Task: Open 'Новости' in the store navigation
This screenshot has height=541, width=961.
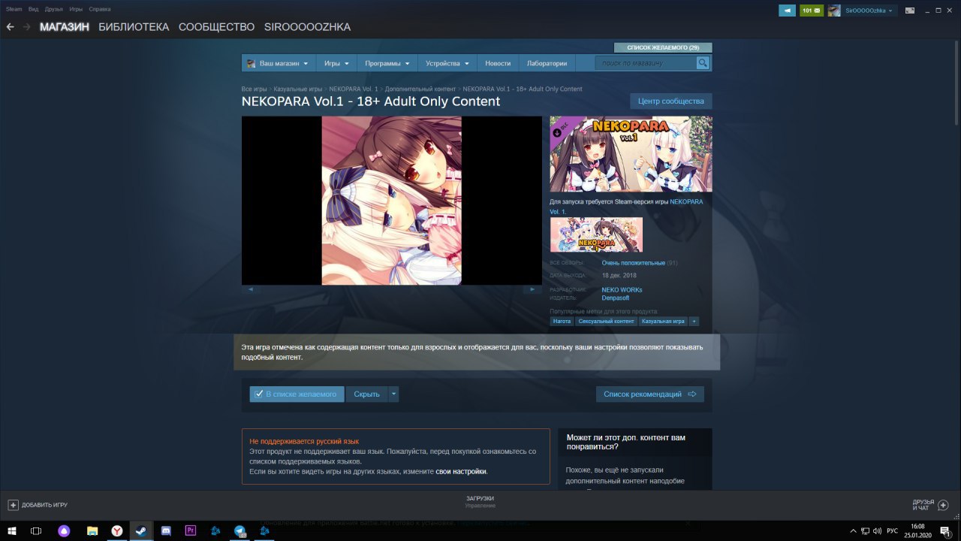Action: 498,63
